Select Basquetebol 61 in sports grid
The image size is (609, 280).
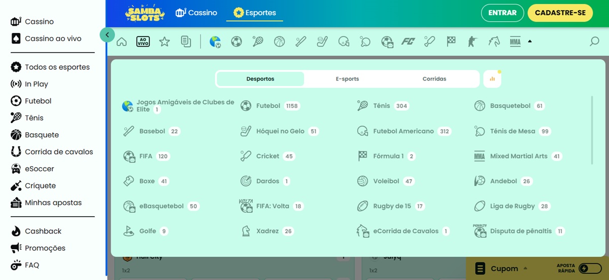[510, 106]
